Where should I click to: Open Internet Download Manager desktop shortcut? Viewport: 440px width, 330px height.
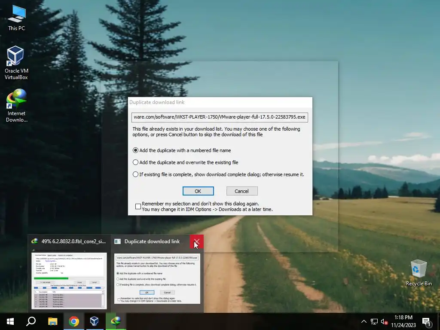tap(16, 106)
